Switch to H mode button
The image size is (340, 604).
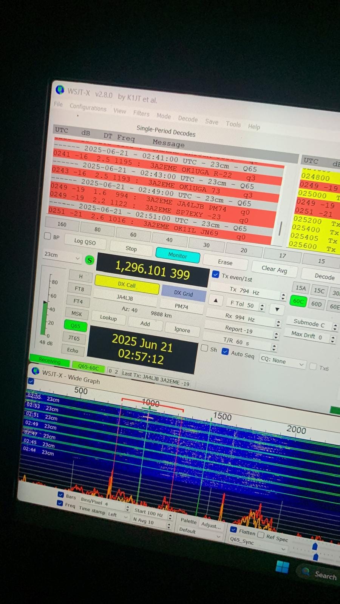click(x=80, y=276)
